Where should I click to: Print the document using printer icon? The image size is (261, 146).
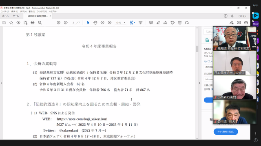[x=33, y=23]
